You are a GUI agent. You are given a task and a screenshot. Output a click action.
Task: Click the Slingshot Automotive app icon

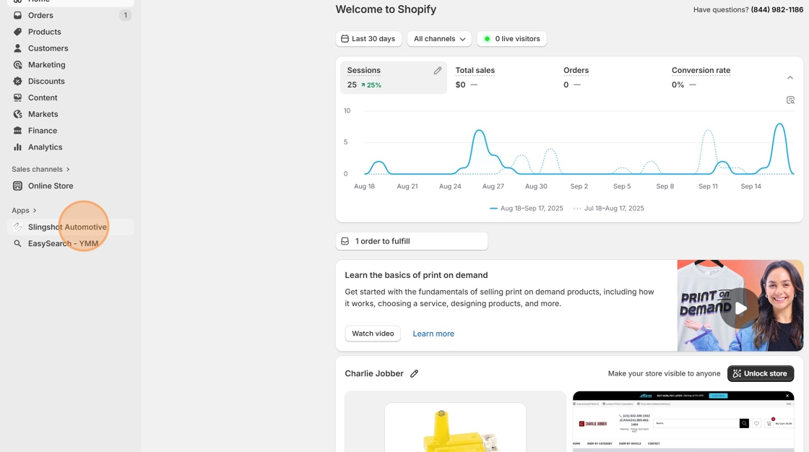pos(17,227)
